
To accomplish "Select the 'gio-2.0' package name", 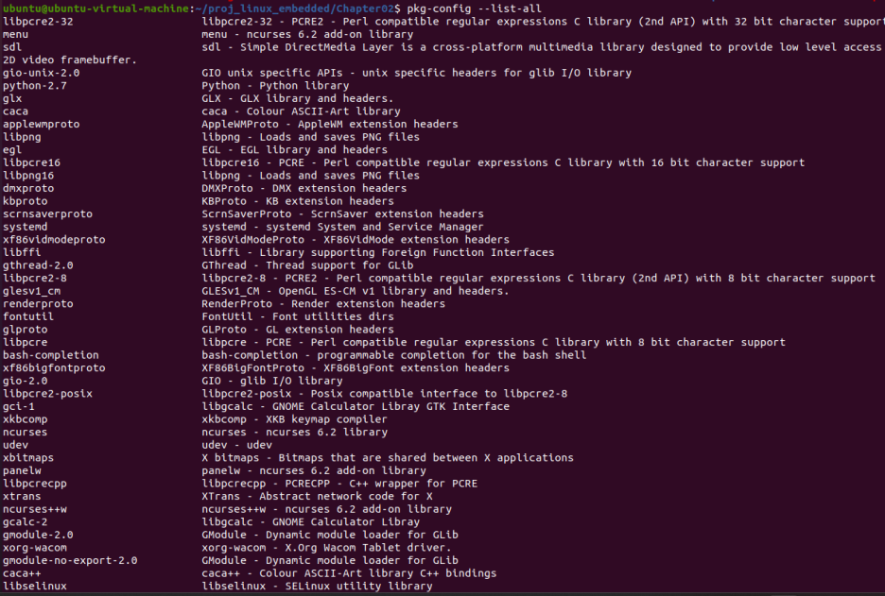I will [26, 381].
